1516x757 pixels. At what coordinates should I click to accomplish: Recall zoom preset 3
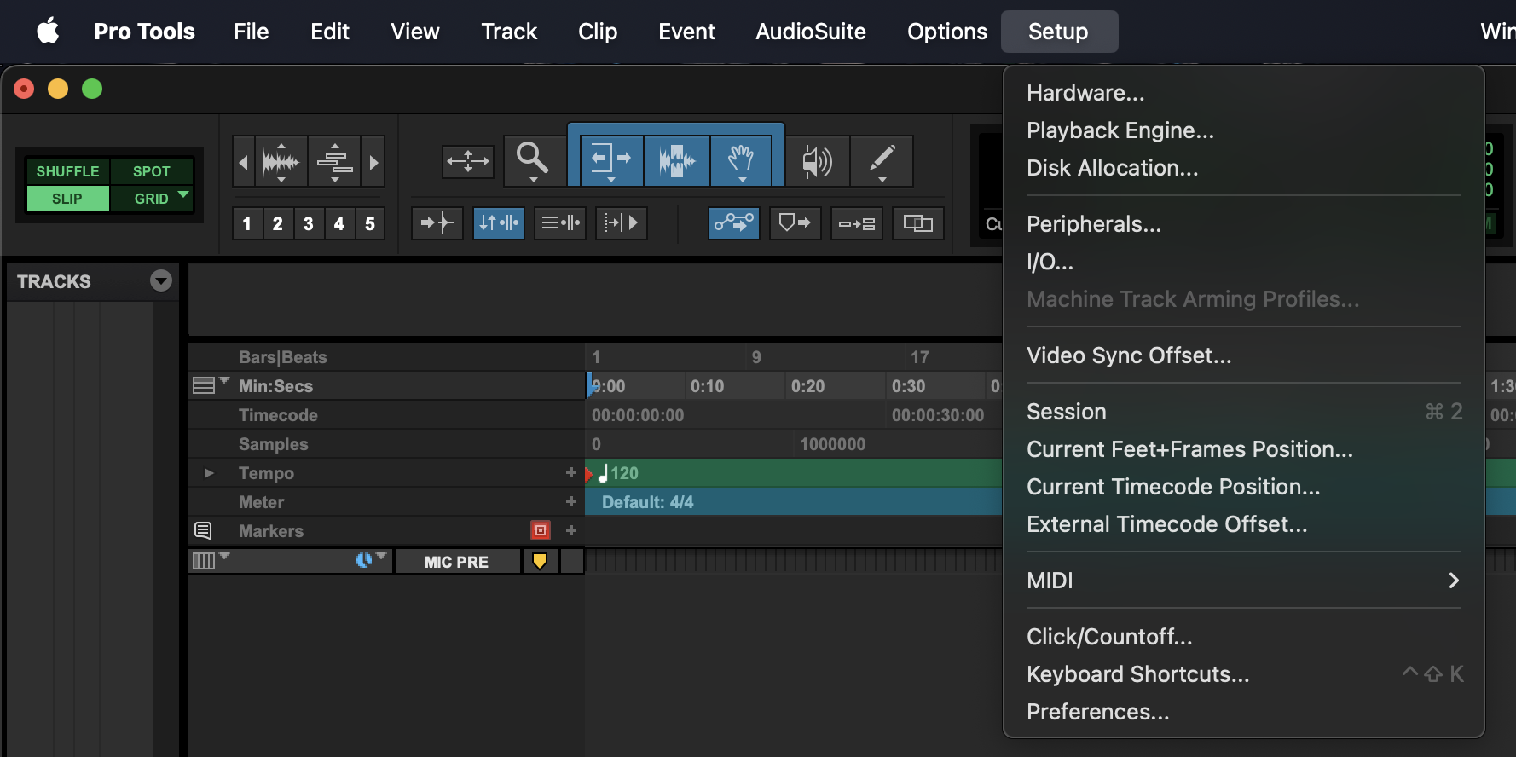(x=309, y=223)
